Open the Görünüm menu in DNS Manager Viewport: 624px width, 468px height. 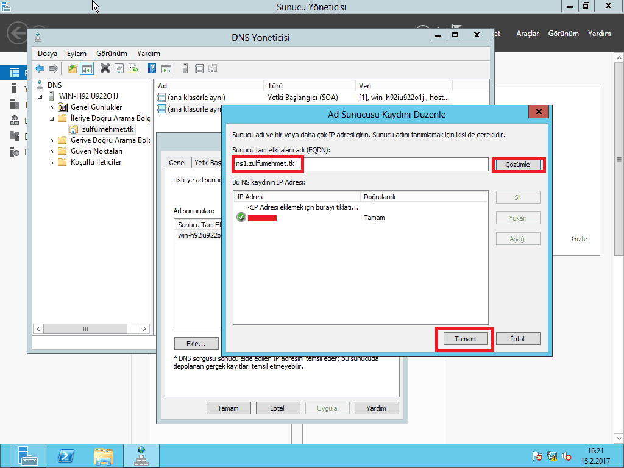pos(112,54)
